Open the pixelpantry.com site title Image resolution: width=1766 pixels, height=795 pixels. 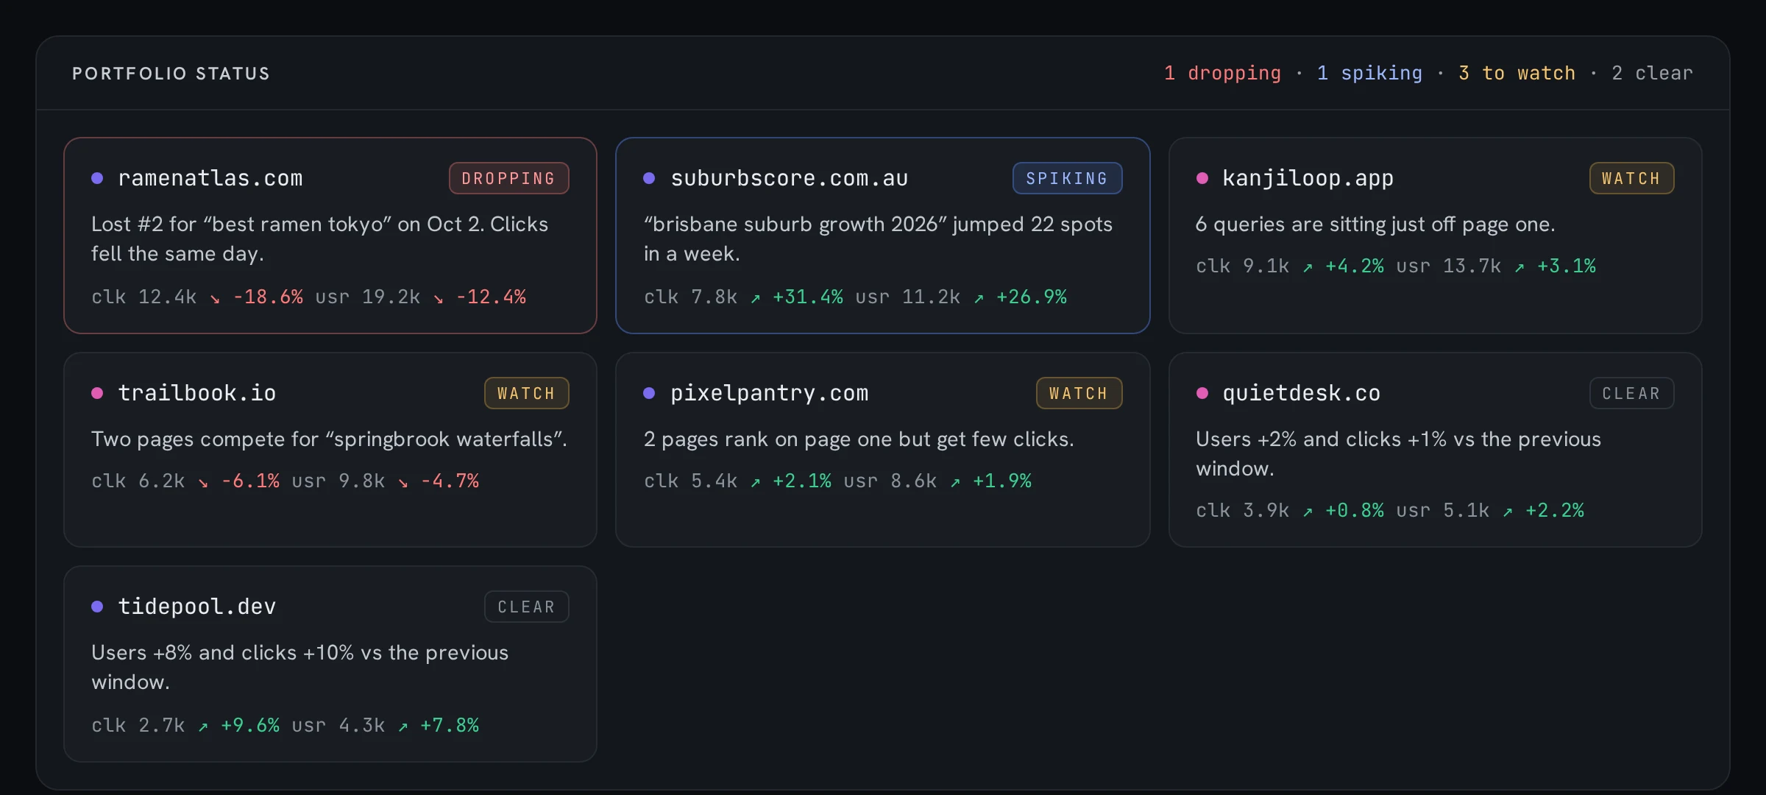(x=769, y=393)
